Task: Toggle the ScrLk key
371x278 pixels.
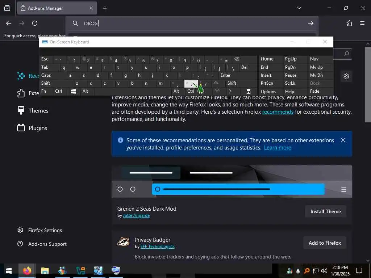Action: [295, 83]
